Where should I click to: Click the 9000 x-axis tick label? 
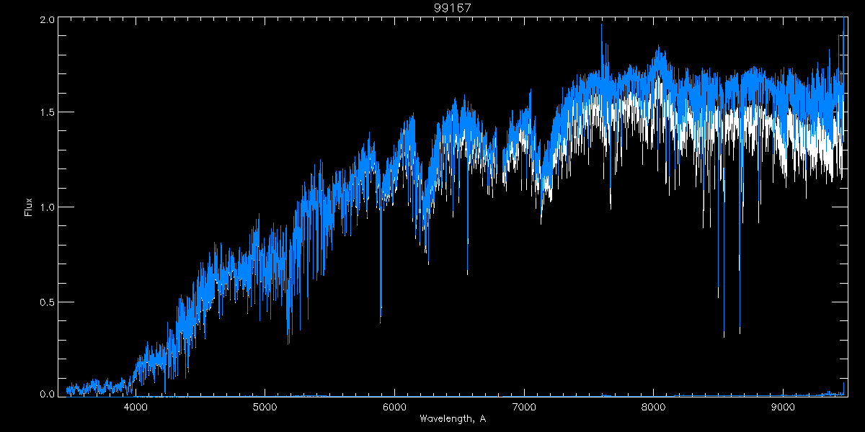coord(782,406)
